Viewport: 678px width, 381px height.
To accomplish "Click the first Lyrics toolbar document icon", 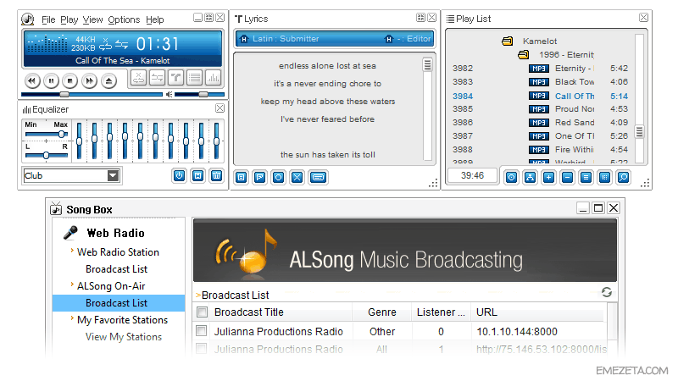I will click(x=242, y=177).
